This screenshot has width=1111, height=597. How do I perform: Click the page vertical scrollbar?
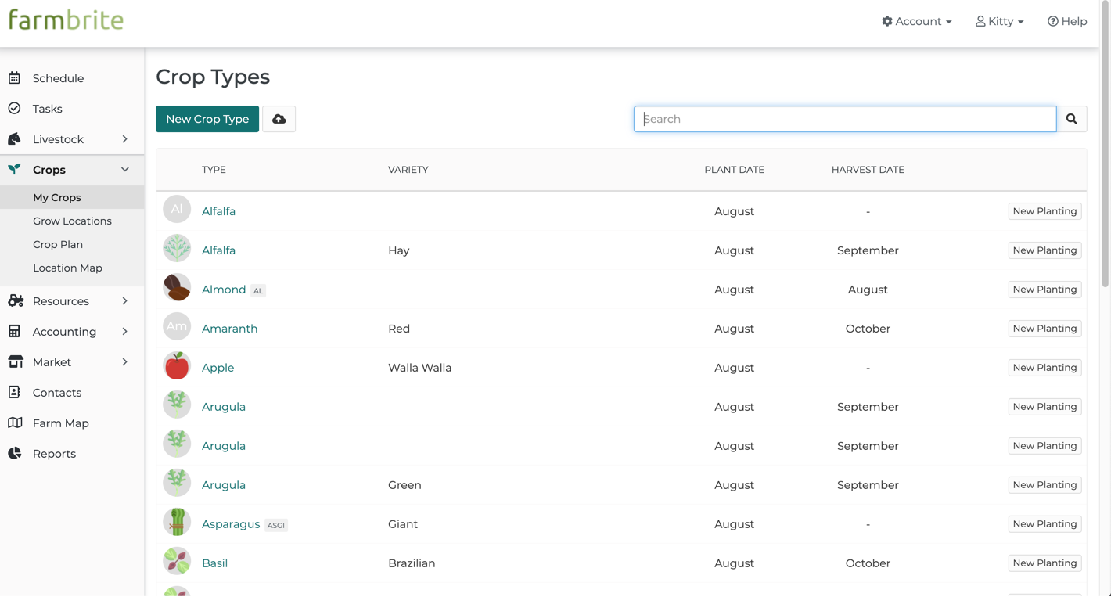[1106, 145]
